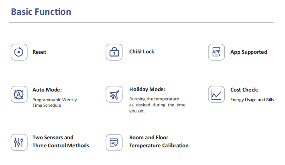
Task: Click the Reset circular arrow icon
Action: [x=19, y=52]
